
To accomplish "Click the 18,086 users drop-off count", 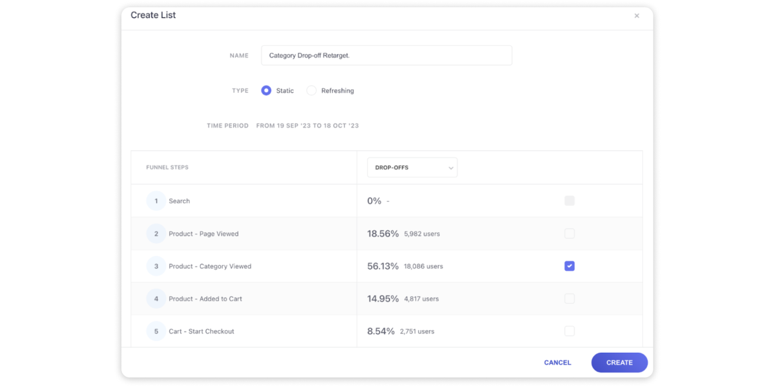I will 423,266.
